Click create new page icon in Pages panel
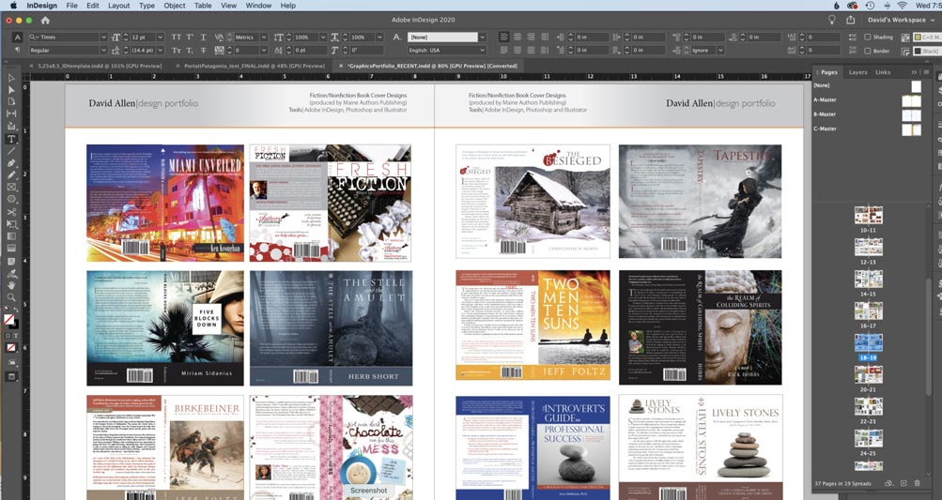This screenshot has width=942, height=500. 903,483
